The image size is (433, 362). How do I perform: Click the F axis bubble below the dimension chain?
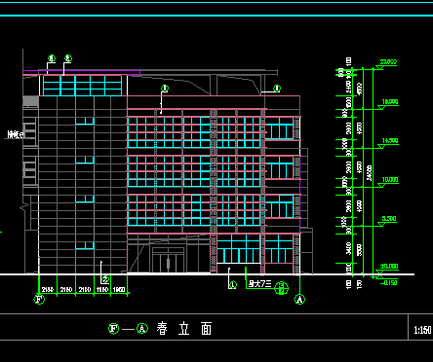pyautogui.click(x=39, y=299)
